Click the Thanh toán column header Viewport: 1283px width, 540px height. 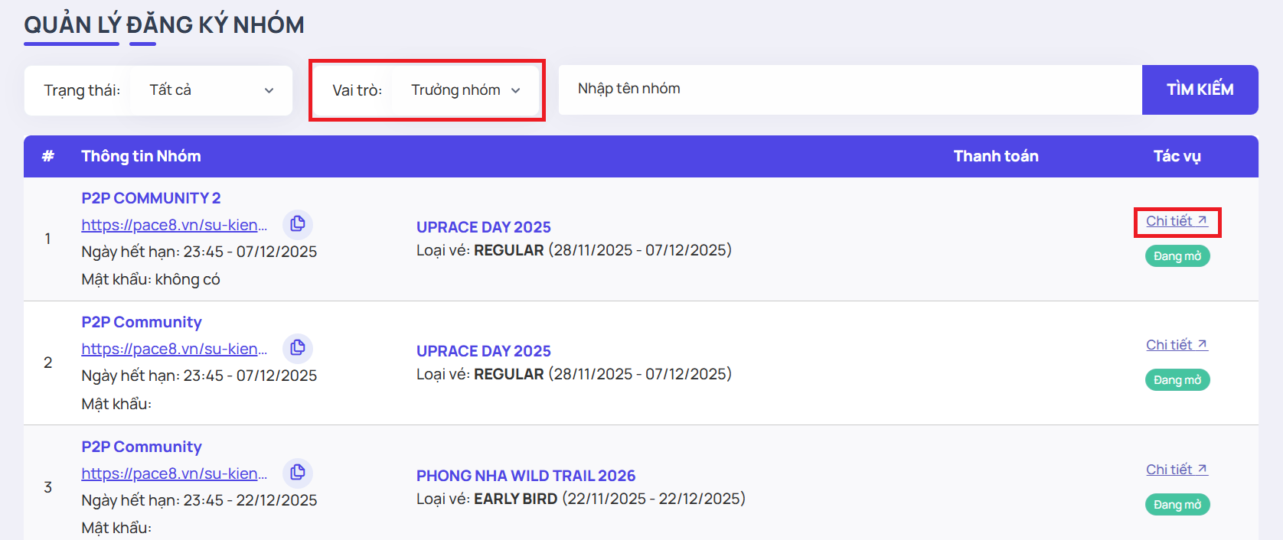995,156
